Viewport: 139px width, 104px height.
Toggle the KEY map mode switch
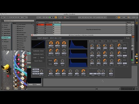point(122,17)
